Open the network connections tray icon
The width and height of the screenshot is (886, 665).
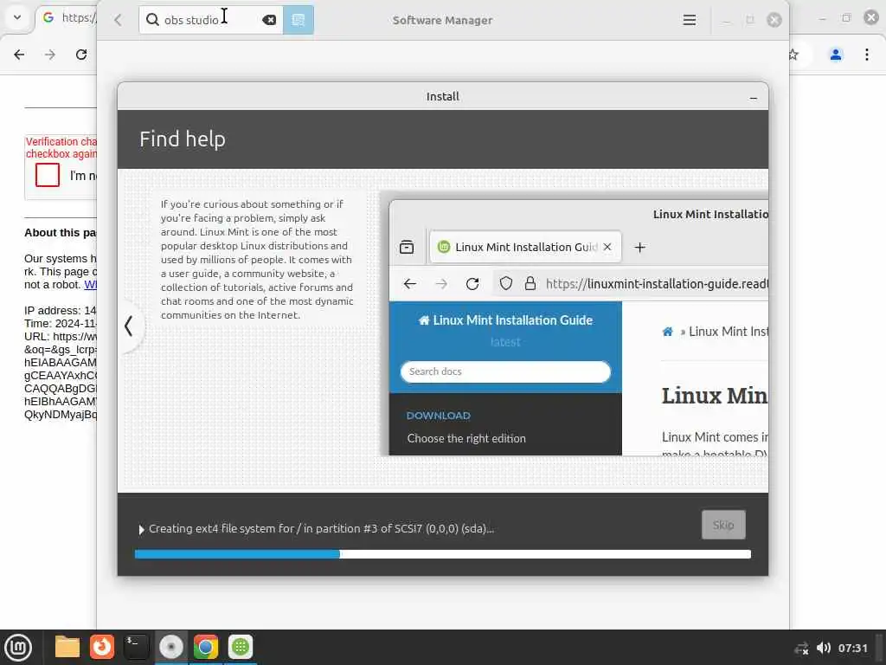point(801,648)
